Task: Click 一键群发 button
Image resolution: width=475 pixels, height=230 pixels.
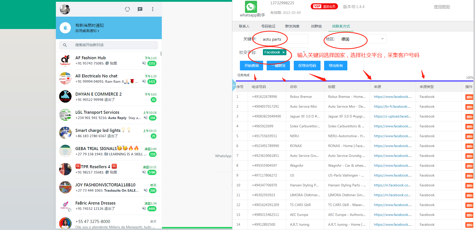Action: click(278, 66)
